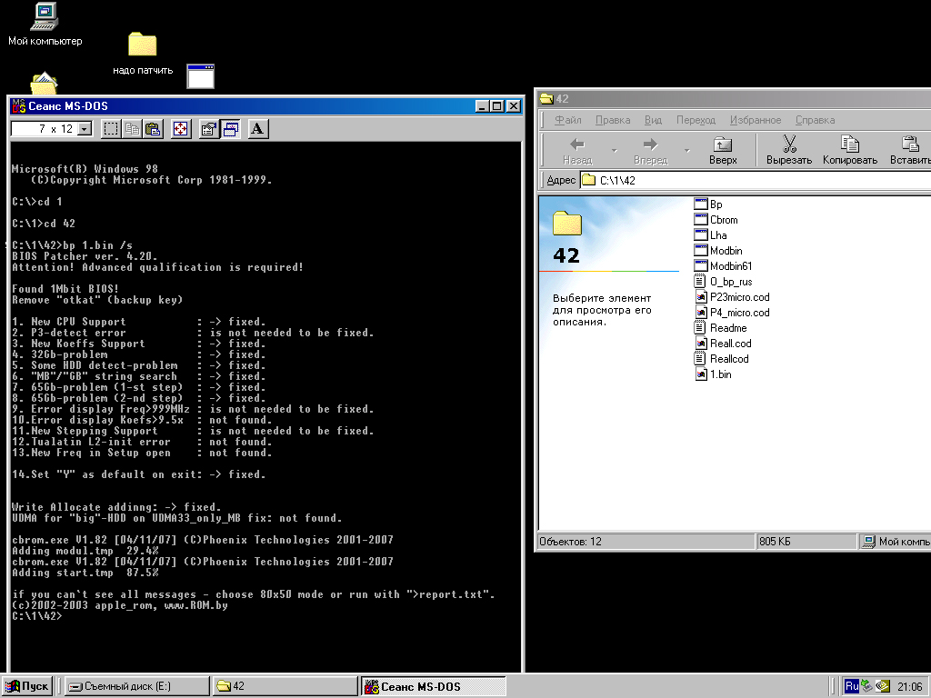Click the Вырезать scissors icon
This screenshot has width=931, height=698.
[x=788, y=145]
